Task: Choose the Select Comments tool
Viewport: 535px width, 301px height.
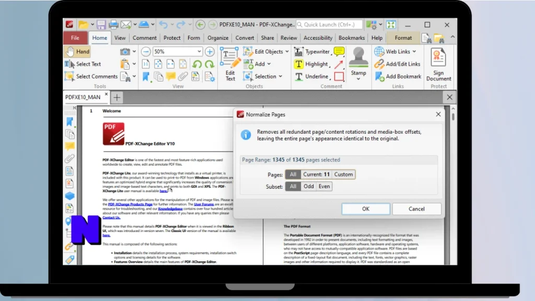Action: (91, 76)
